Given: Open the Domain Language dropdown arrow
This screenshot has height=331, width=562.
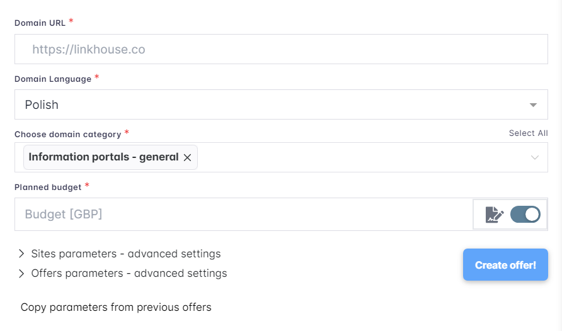Looking at the screenshot, I should 534,105.
